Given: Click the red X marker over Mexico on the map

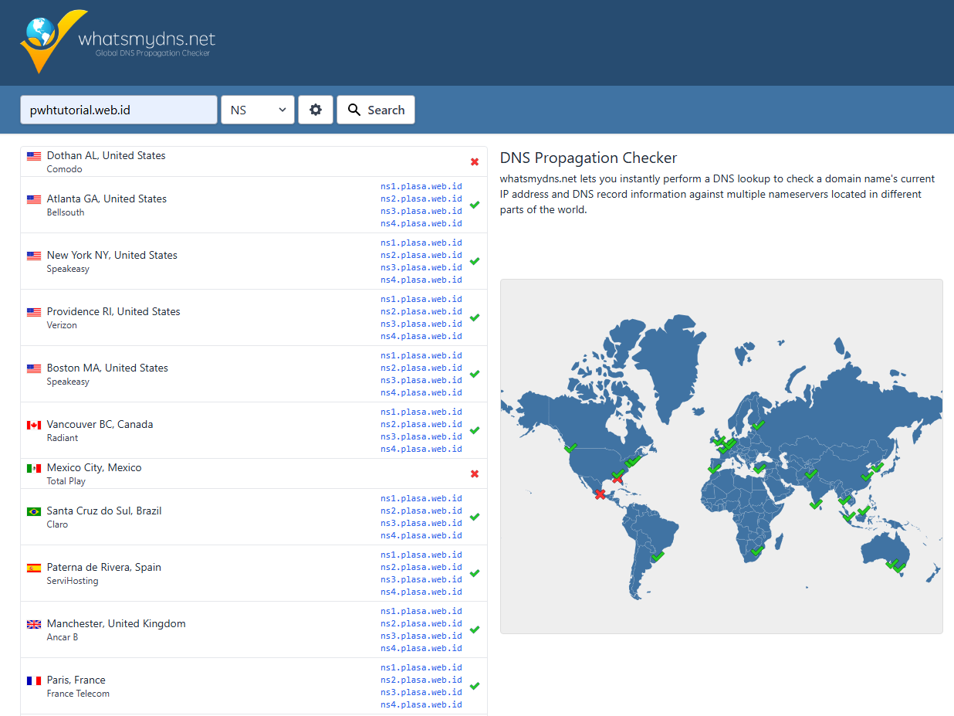Looking at the screenshot, I should click(x=600, y=494).
